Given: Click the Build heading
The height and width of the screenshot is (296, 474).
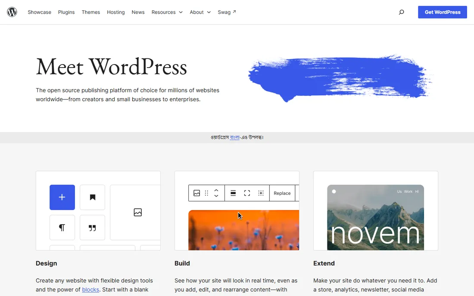Looking at the screenshot, I should point(182,263).
